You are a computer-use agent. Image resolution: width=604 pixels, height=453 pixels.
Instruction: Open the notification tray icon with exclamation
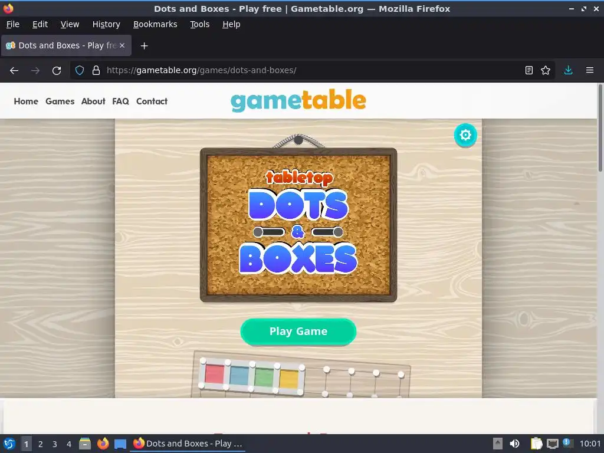tap(567, 443)
